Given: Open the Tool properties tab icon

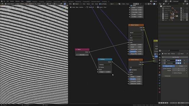Looking at the screenshot, I should pyautogui.click(x=159, y=54).
